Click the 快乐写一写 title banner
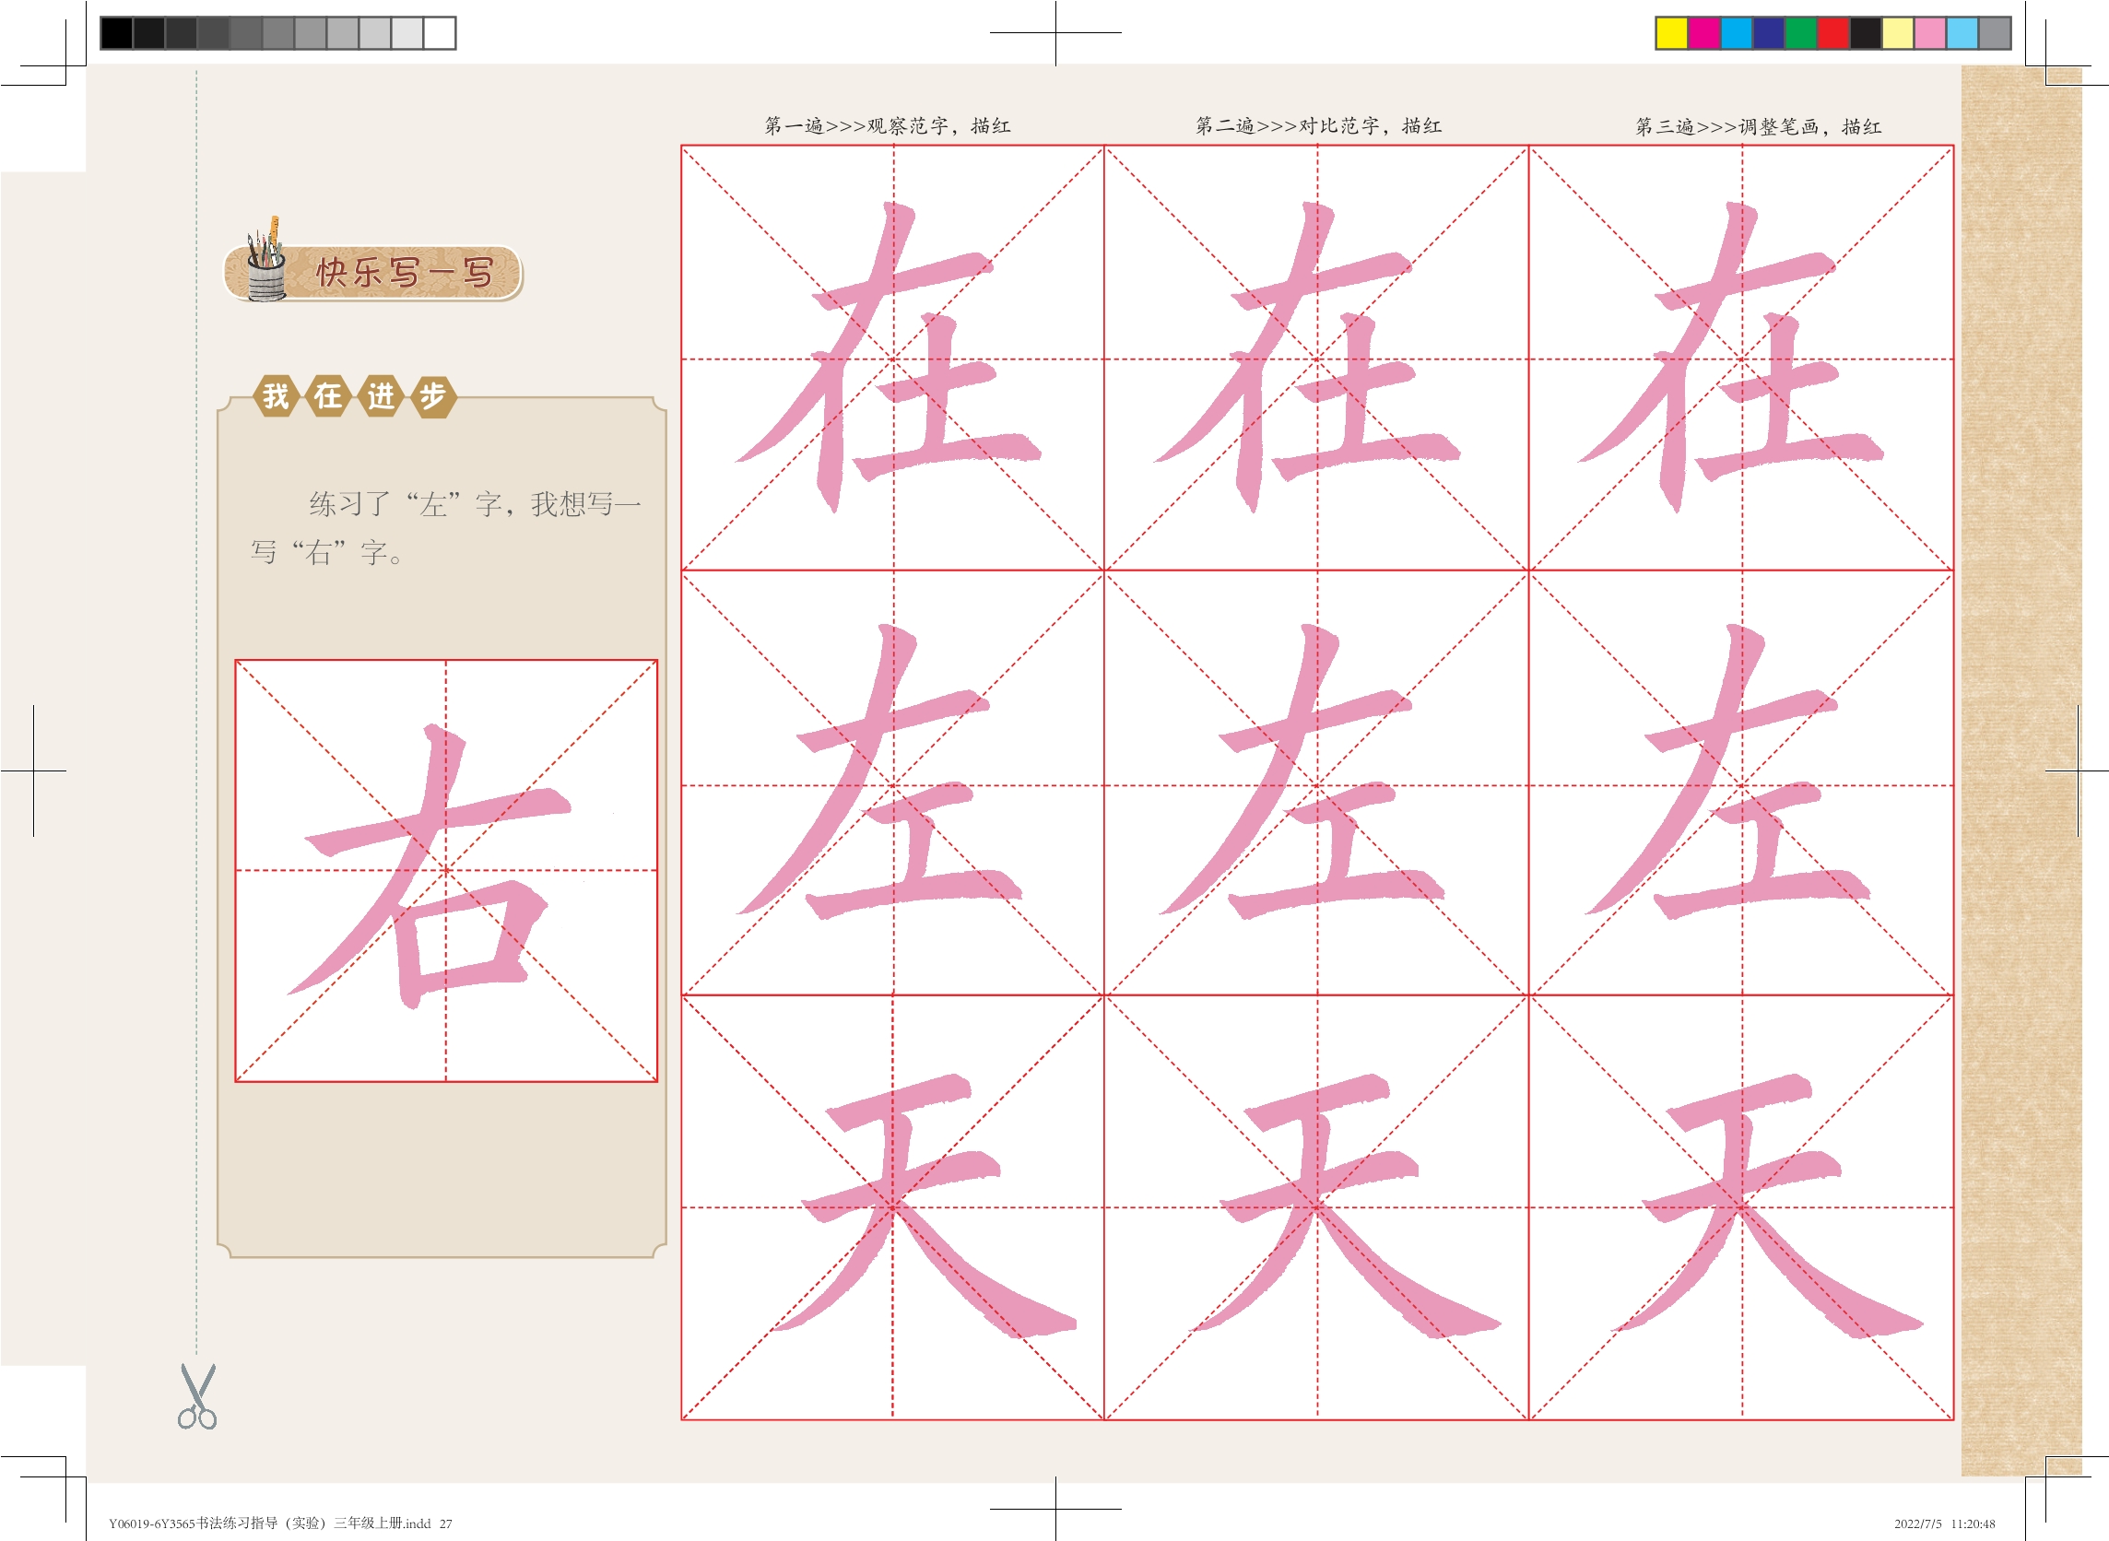Screen dimensions: 2109x1541 [403, 274]
